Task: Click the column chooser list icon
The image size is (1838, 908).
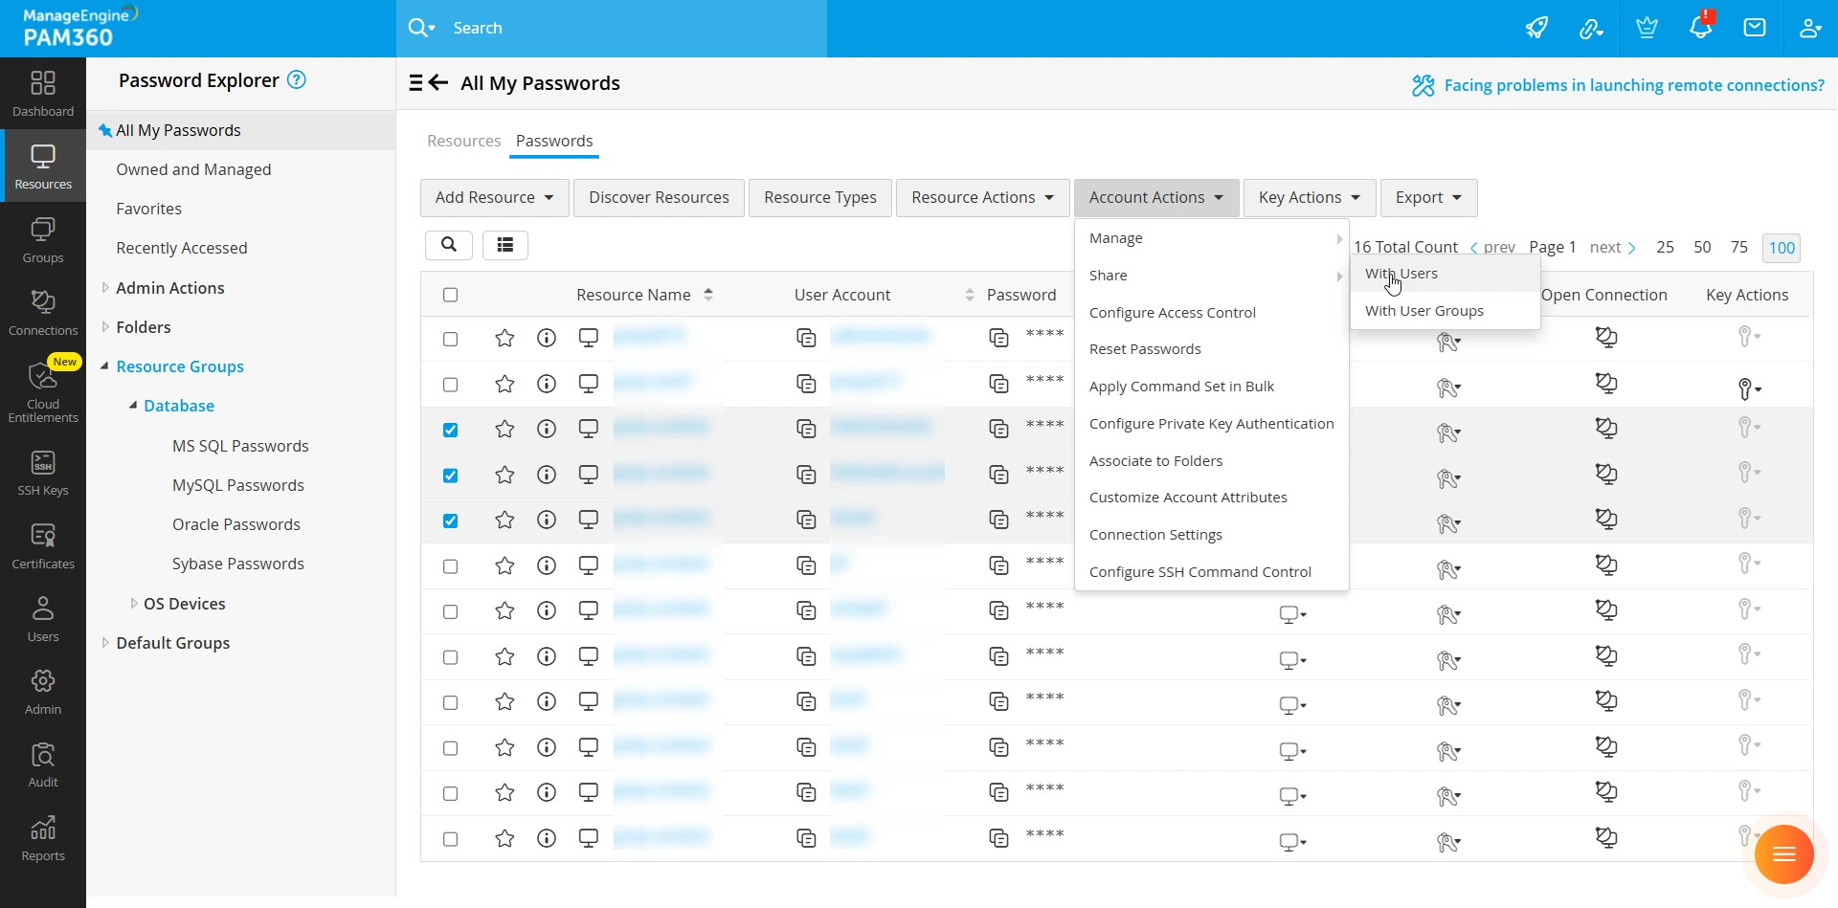Action: (x=505, y=245)
